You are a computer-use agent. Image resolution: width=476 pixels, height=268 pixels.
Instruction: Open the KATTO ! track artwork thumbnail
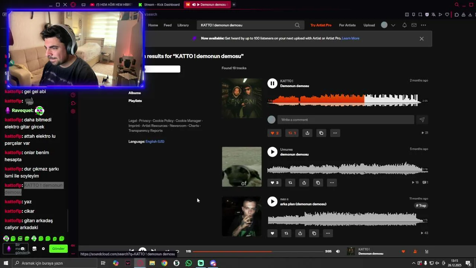click(x=242, y=98)
